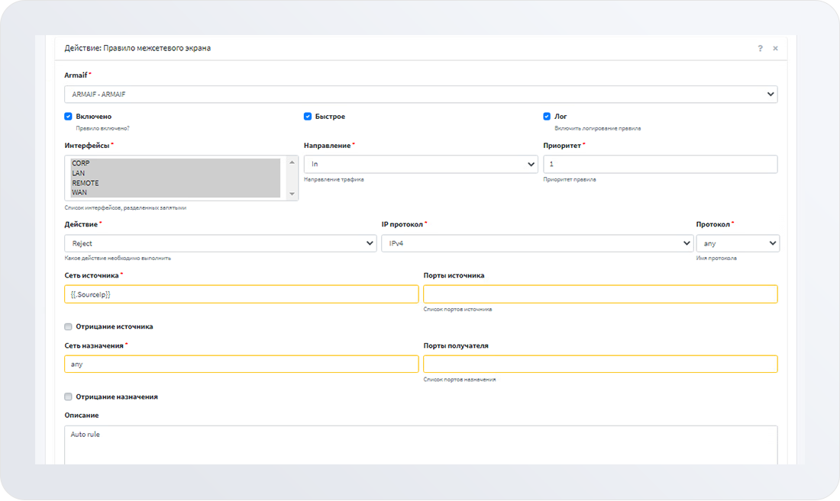Choose the REMOTE interface entry
This screenshot has height=501, width=840.
point(86,183)
